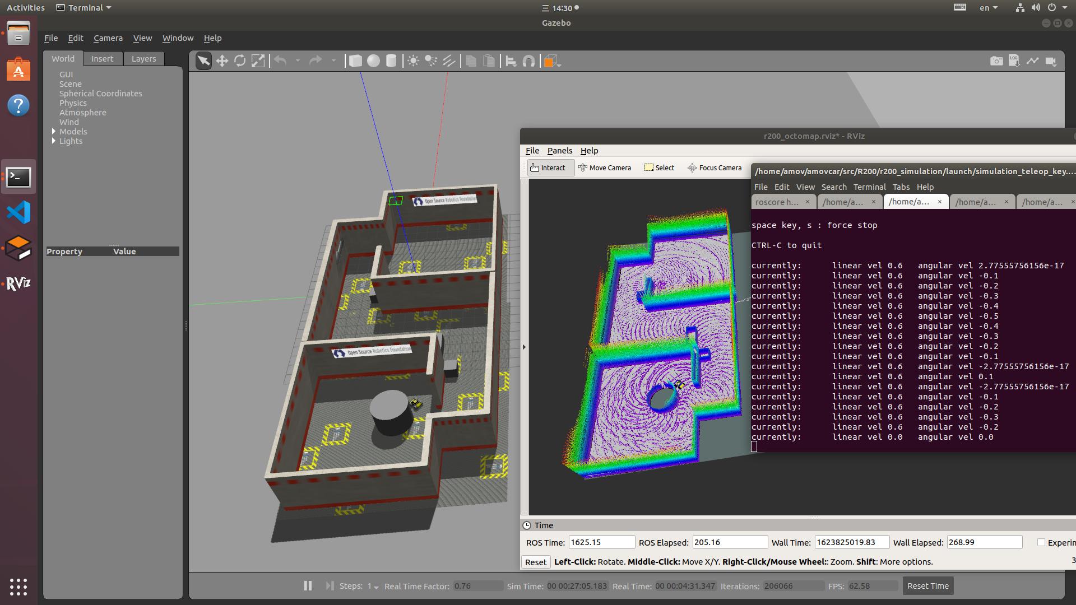Activate the Select tool in RViz
1076x605 pixels.
coord(660,167)
